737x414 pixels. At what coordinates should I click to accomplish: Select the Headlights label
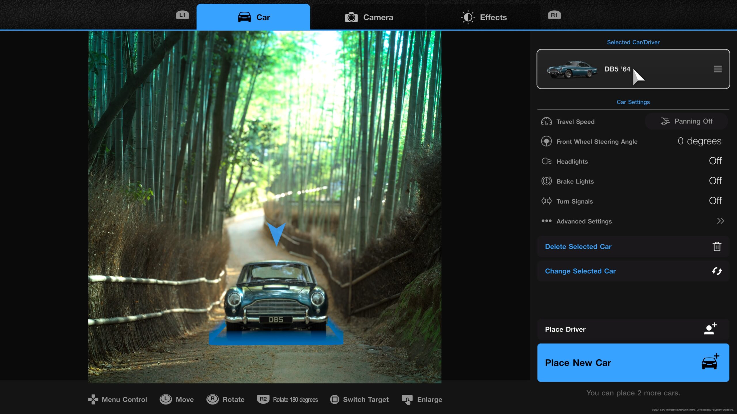572,162
